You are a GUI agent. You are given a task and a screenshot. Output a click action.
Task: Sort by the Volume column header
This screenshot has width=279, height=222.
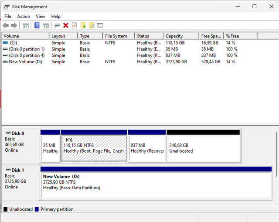click(25, 36)
